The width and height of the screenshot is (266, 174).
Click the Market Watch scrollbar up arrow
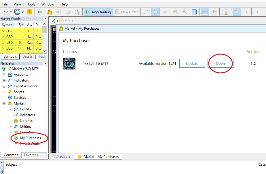tap(44, 24)
